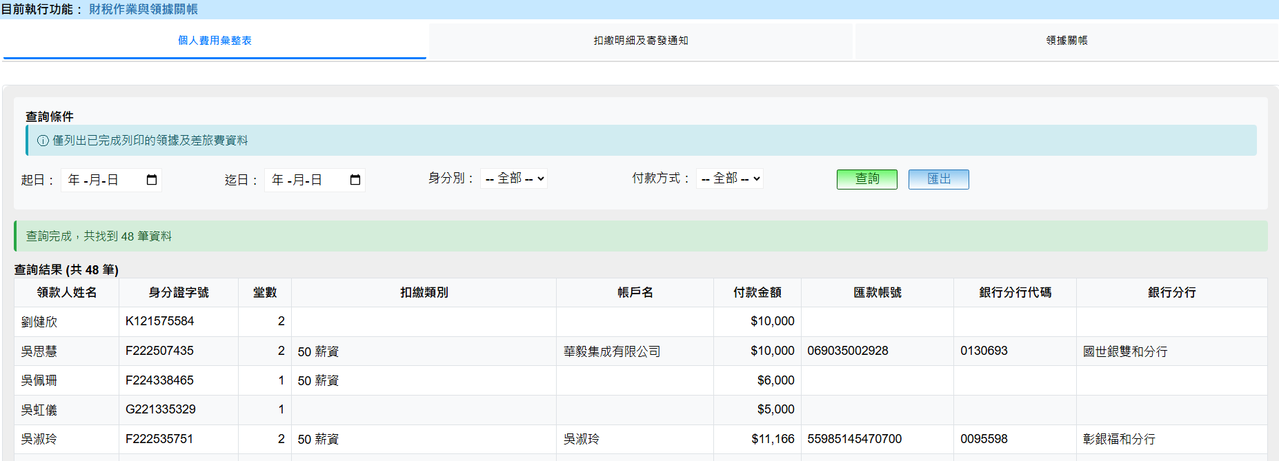
Task: Click the $6,000 payment amount
Action: (x=776, y=380)
